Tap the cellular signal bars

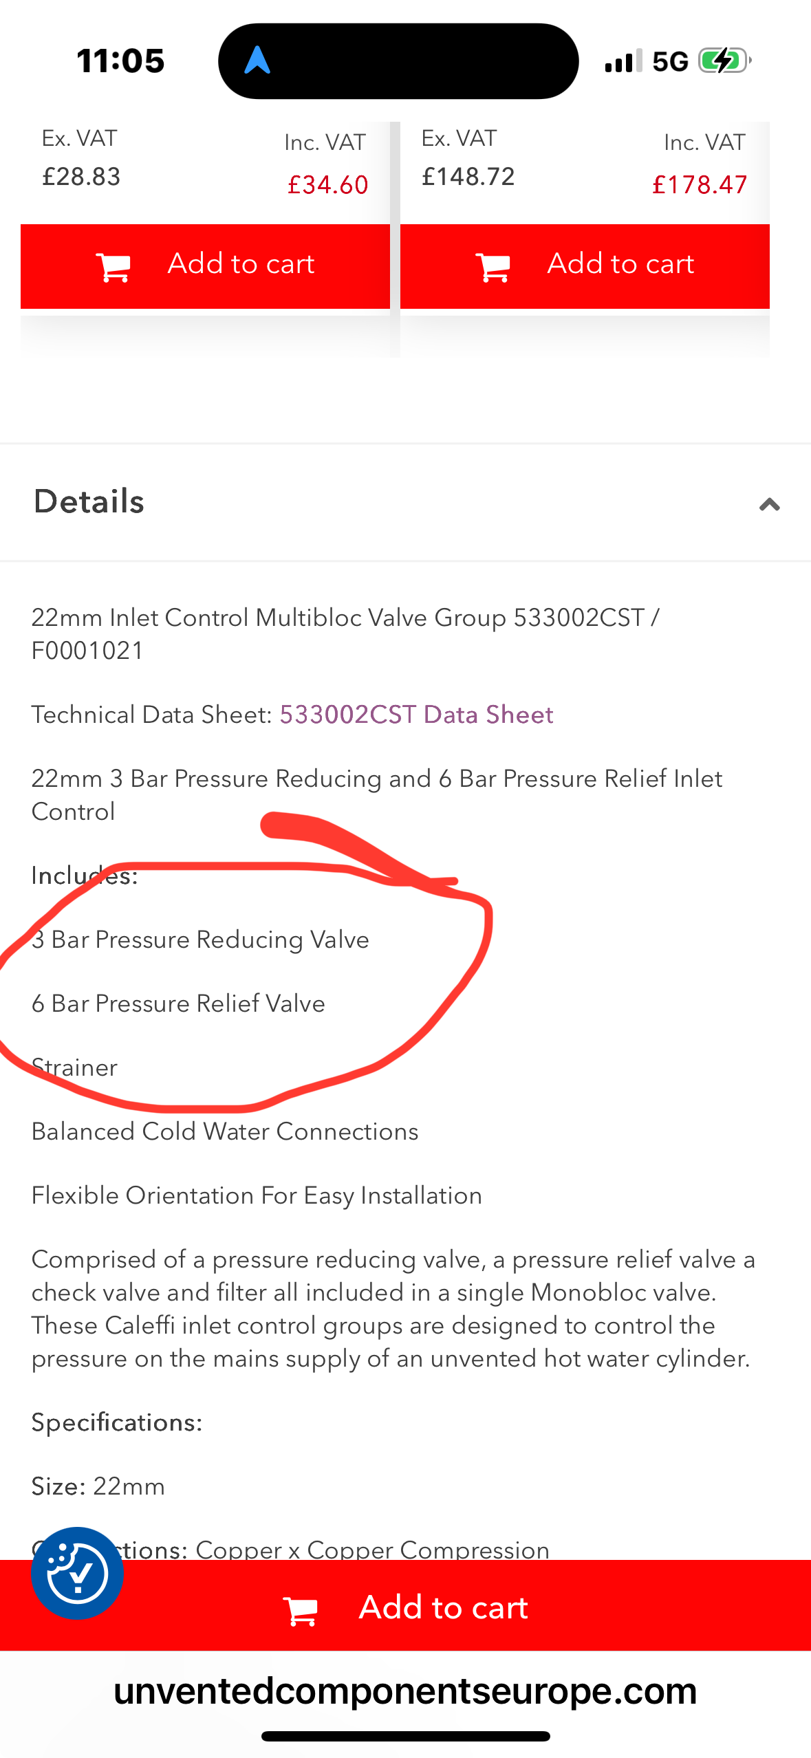pyautogui.click(x=624, y=61)
